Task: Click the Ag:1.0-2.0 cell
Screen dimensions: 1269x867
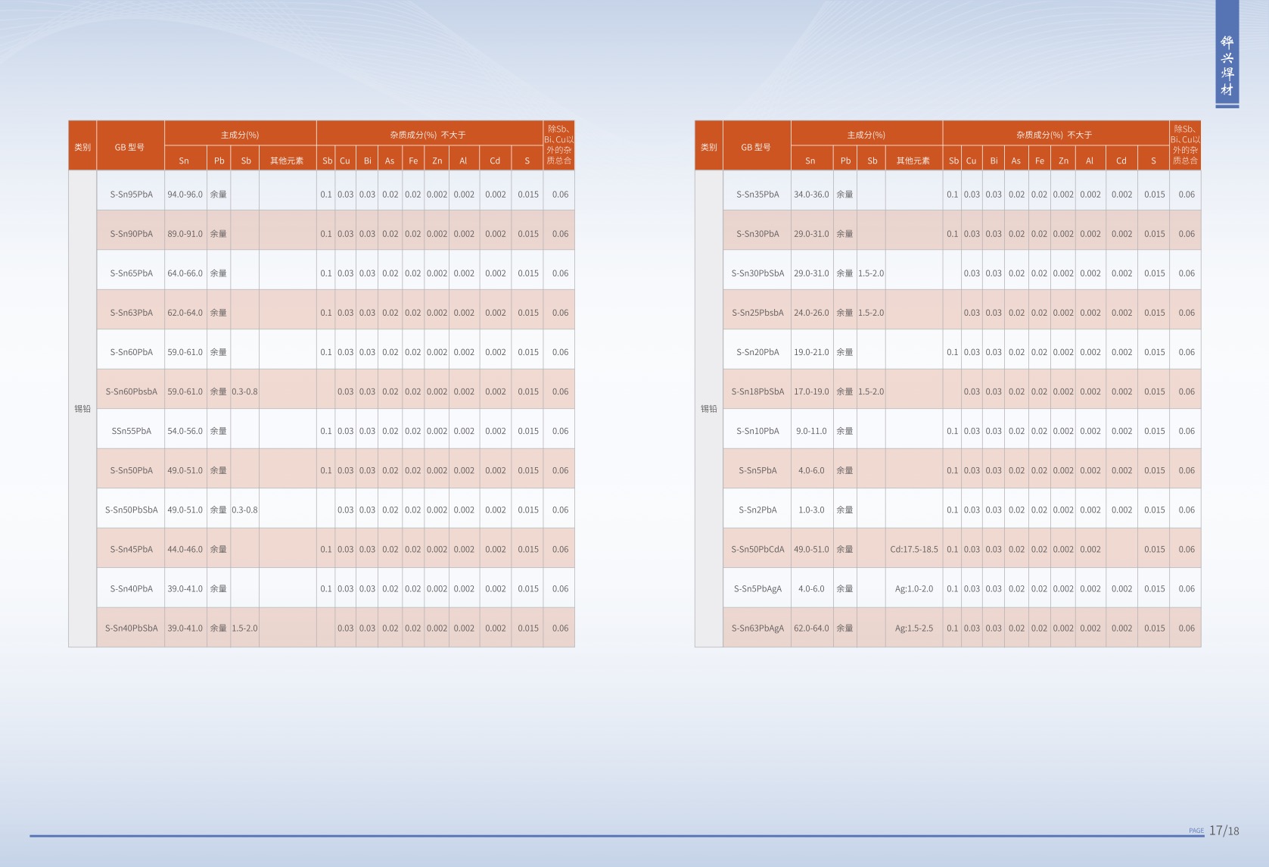Action: pyautogui.click(x=913, y=589)
